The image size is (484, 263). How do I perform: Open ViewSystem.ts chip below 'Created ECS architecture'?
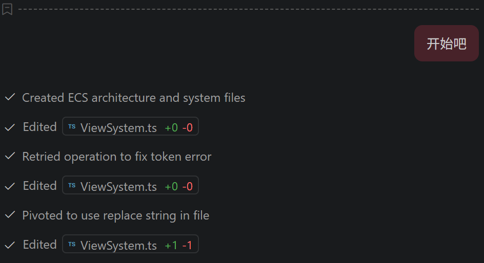(x=118, y=127)
